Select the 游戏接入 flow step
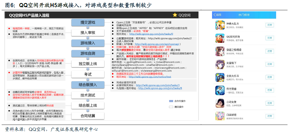 [x=88, y=43]
